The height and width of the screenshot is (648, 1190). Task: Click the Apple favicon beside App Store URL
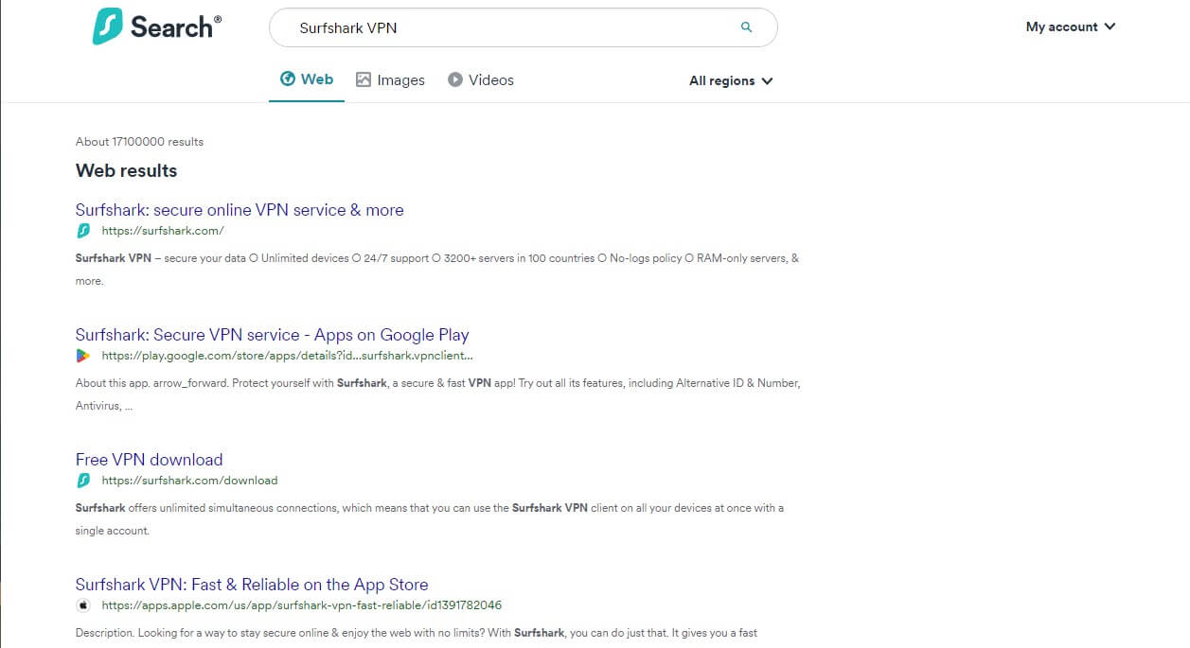point(83,605)
